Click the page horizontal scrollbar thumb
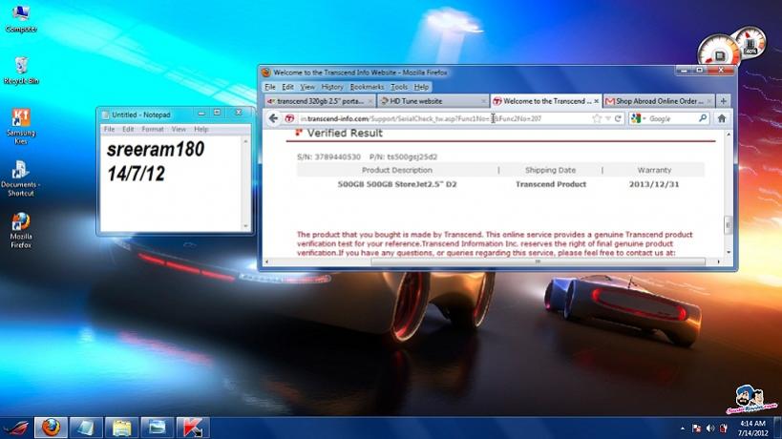782x439 pixels. pos(538,261)
